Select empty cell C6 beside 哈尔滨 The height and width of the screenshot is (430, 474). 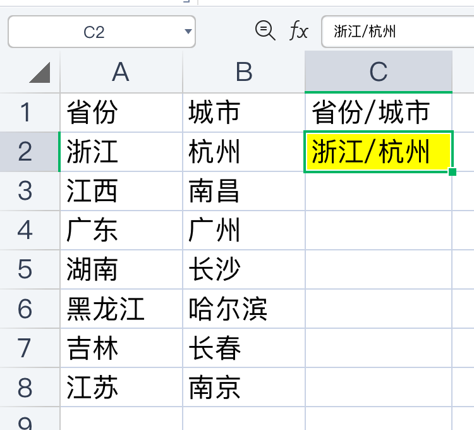point(379,309)
